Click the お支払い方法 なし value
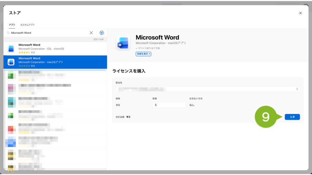This screenshot has width=312, height=175. pyautogui.click(x=192, y=105)
